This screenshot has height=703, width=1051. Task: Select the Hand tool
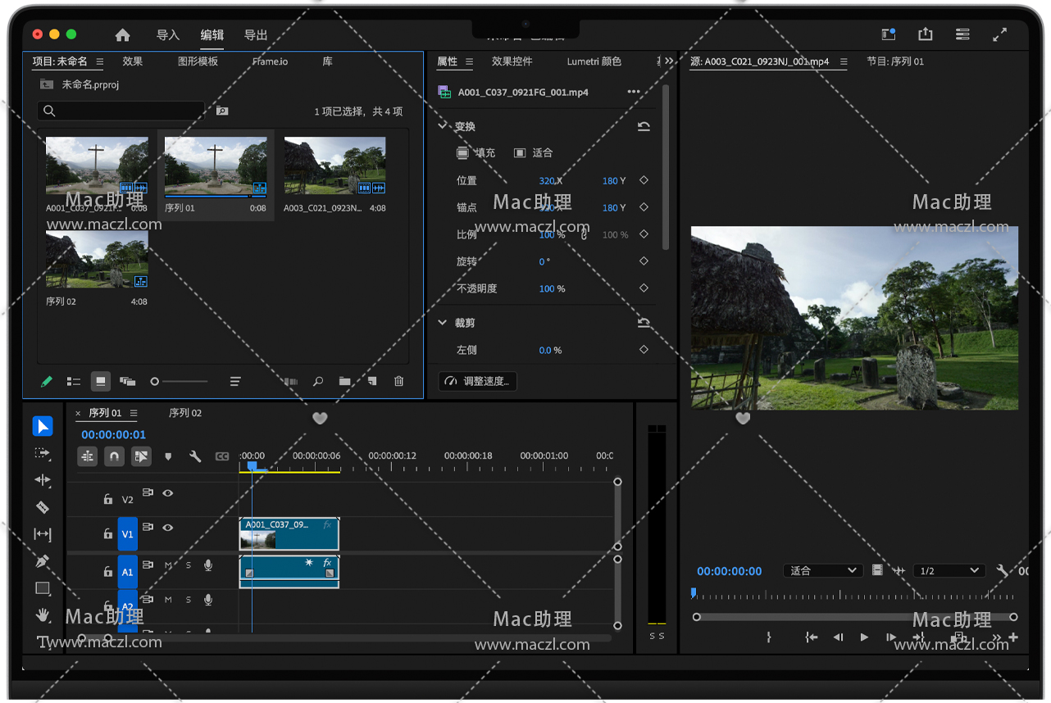click(43, 615)
